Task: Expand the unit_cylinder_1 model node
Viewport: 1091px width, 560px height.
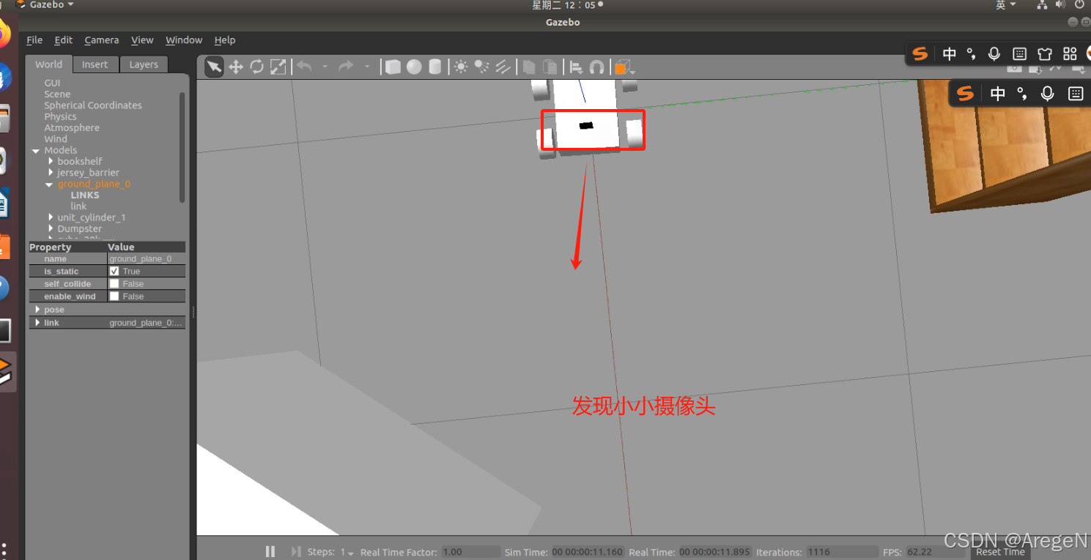Action: pyautogui.click(x=51, y=217)
